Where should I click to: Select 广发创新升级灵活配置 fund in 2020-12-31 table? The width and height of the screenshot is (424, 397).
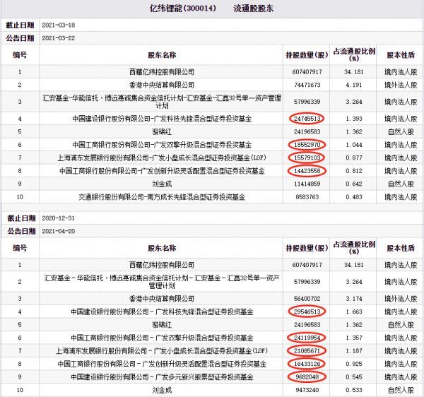162,364
